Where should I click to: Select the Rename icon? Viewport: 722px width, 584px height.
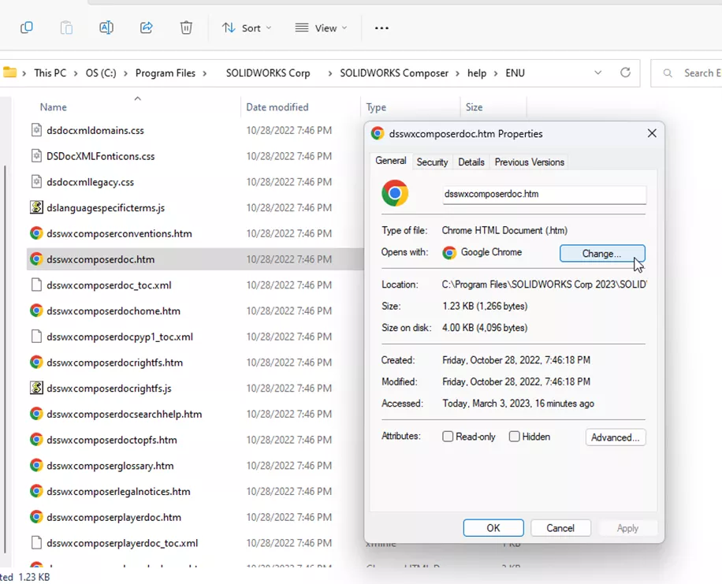106,28
